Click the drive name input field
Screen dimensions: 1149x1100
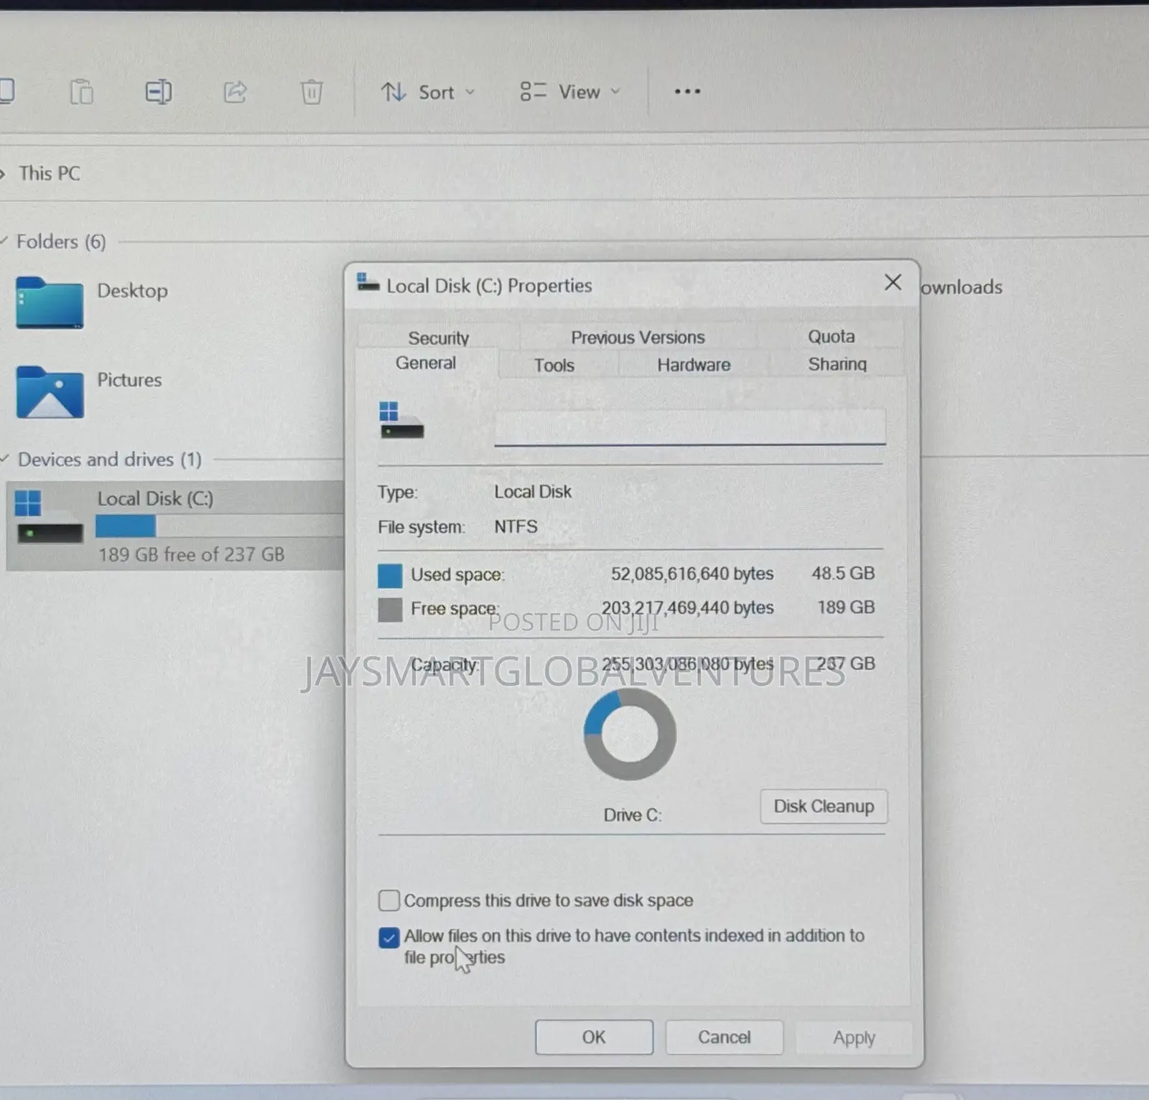coord(689,427)
